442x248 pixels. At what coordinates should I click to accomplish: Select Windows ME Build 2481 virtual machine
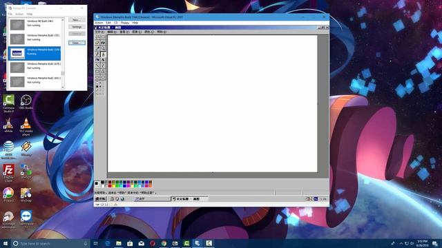(35, 25)
